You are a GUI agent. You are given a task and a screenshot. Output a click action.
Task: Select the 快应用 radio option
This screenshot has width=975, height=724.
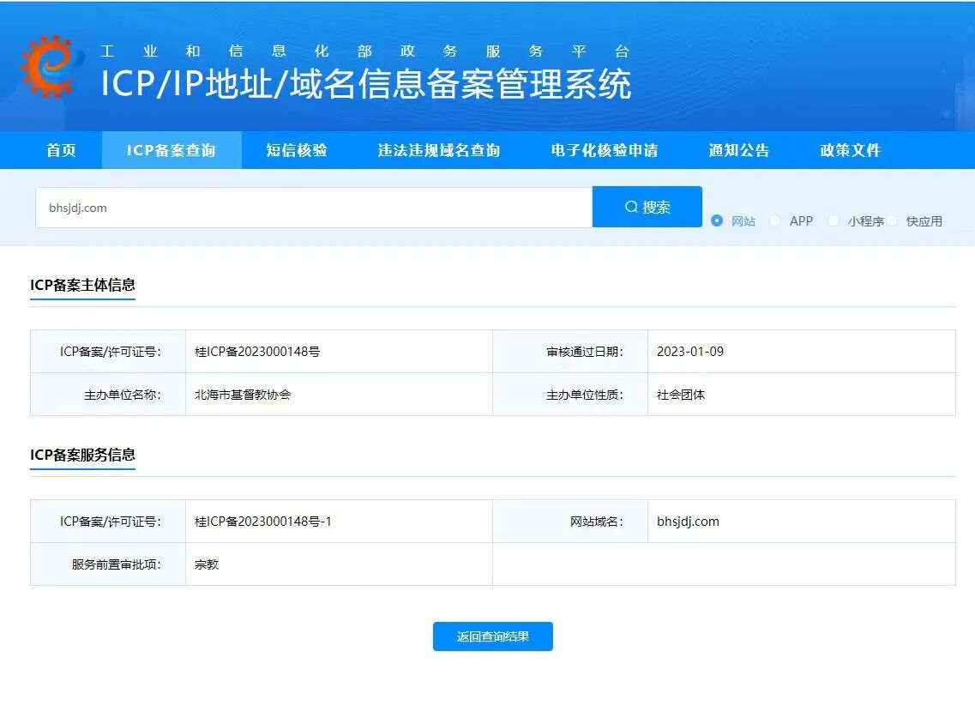click(892, 220)
